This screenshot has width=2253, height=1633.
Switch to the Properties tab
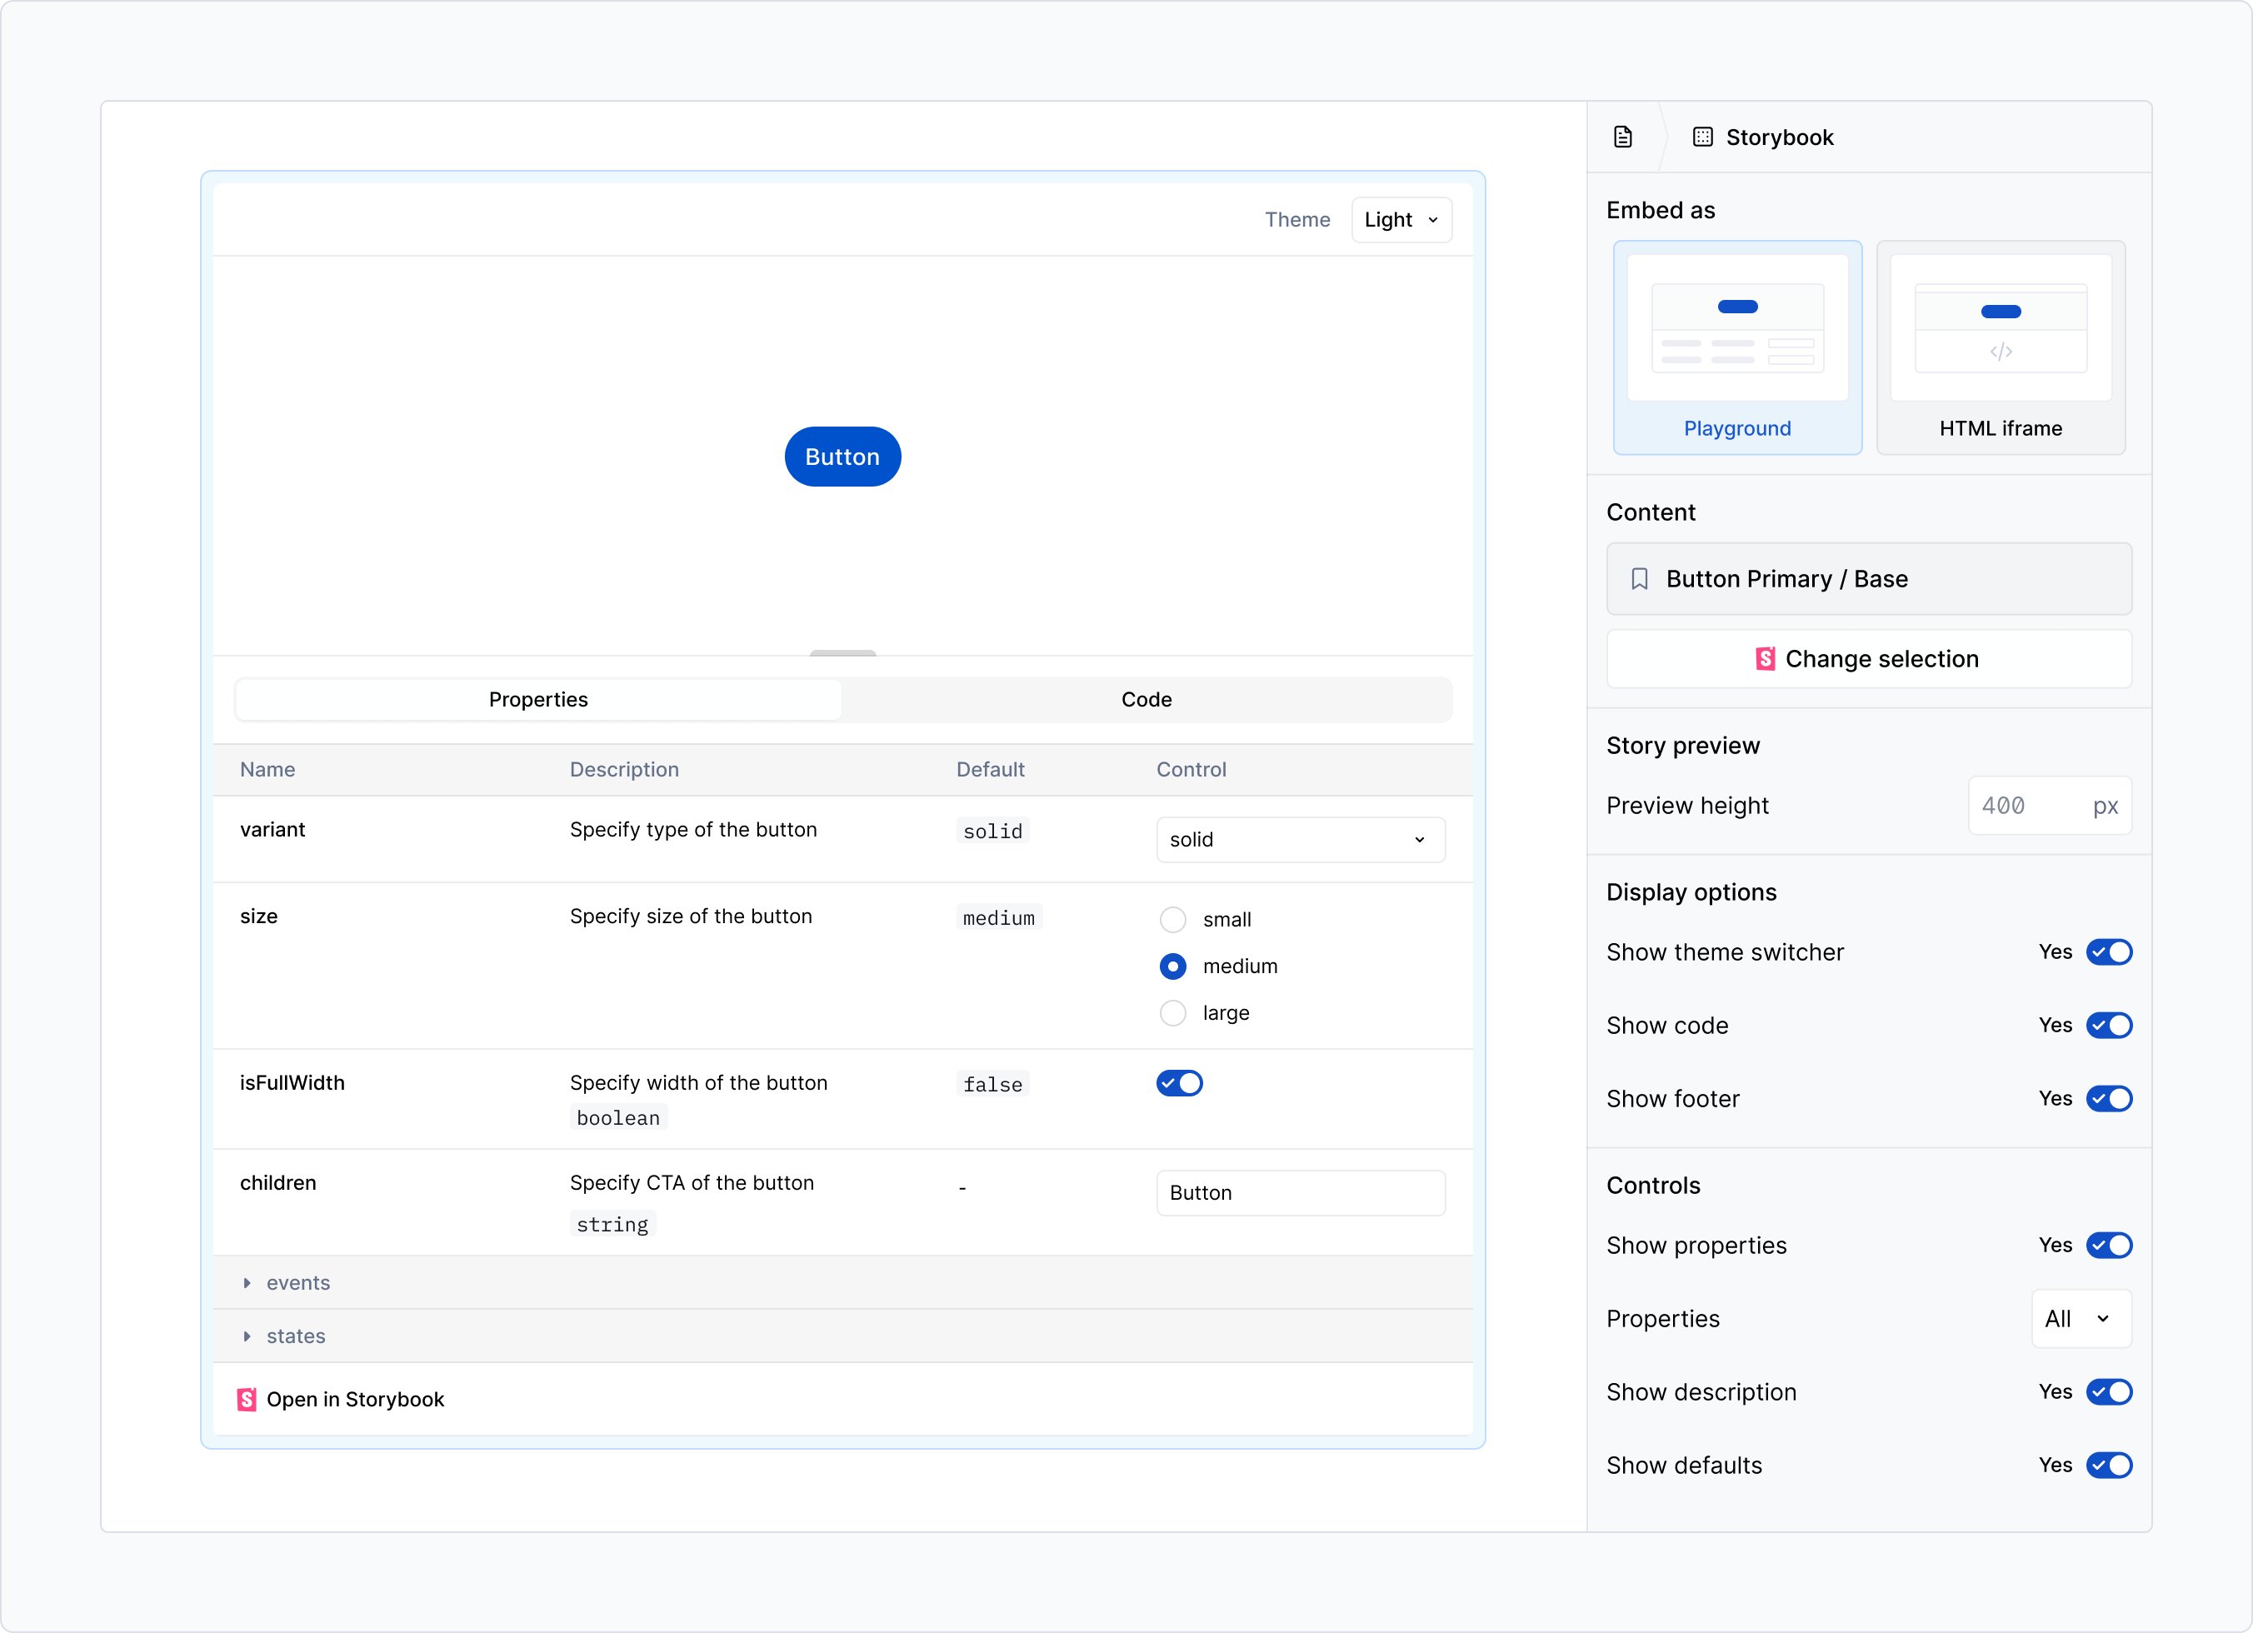point(538,699)
